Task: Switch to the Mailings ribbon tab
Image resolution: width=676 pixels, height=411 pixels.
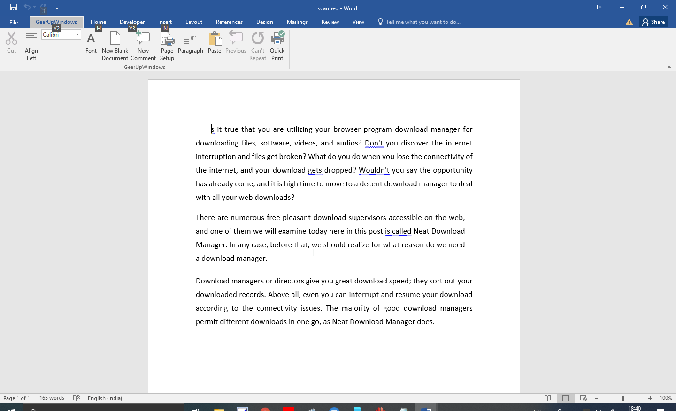Action: click(x=297, y=22)
